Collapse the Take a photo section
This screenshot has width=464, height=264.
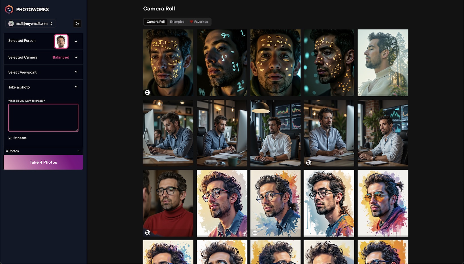43,87
